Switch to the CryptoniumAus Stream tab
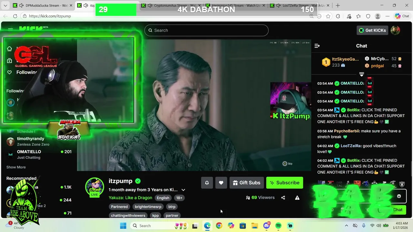This screenshot has height=232, width=413. click(x=172, y=5)
